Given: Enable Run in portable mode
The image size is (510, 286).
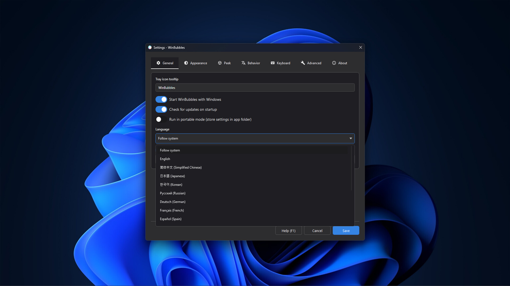Looking at the screenshot, I should [161, 119].
